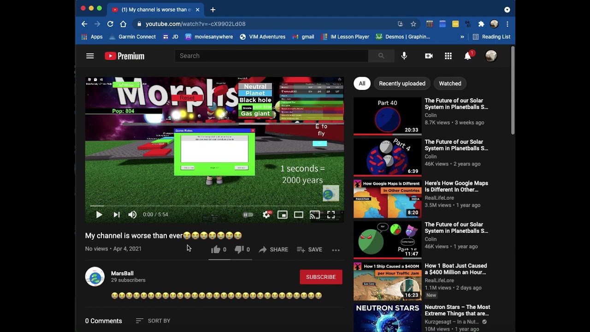Click the search magnifier button
Screen dimensions: 590x332
click(x=381, y=56)
